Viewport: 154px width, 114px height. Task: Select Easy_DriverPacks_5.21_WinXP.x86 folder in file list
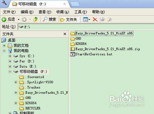[104, 33]
